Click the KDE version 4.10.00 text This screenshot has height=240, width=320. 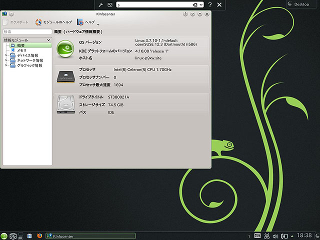pyautogui.click(x=151, y=51)
